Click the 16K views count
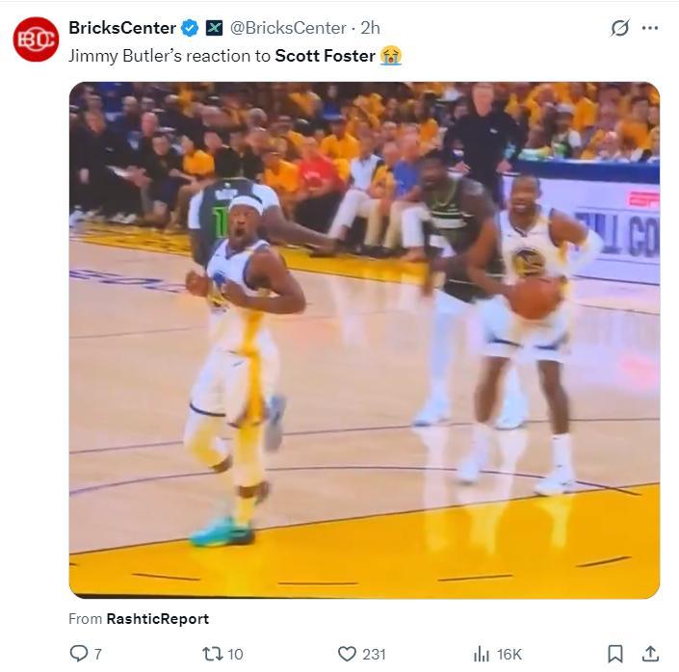 509,654
